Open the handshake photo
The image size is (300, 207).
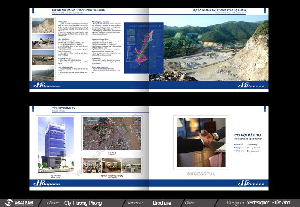pyautogui.click(x=201, y=142)
